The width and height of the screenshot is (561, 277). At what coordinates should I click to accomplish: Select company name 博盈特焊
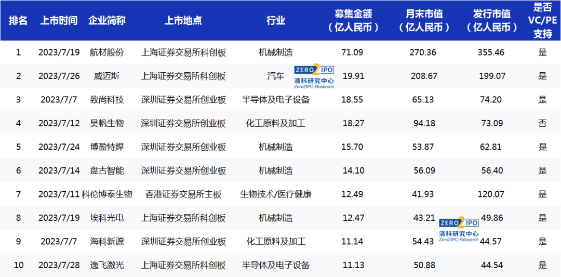(x=106, y=147)
